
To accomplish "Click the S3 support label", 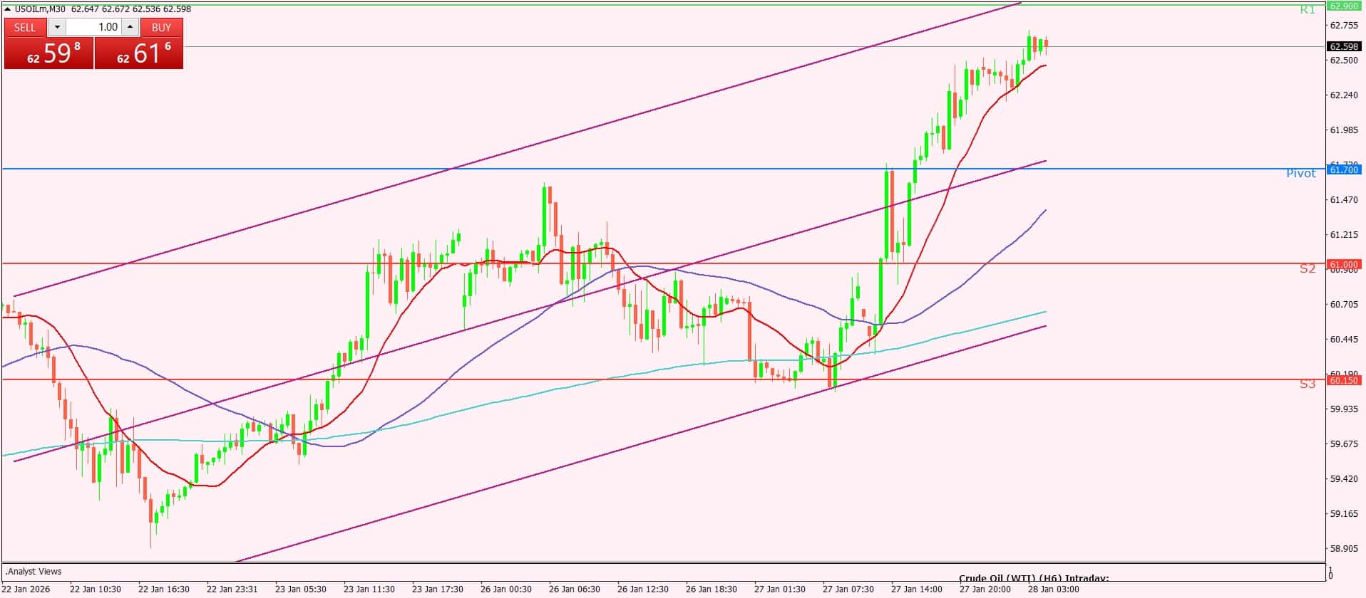I will (1307, 384).
